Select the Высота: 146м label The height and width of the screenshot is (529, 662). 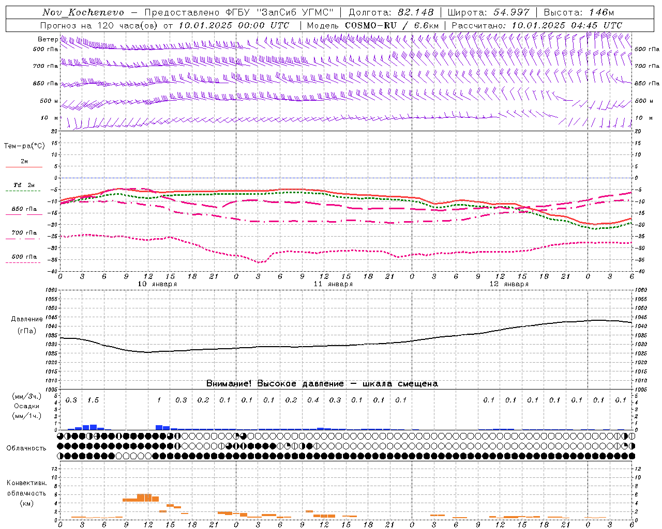579,12
